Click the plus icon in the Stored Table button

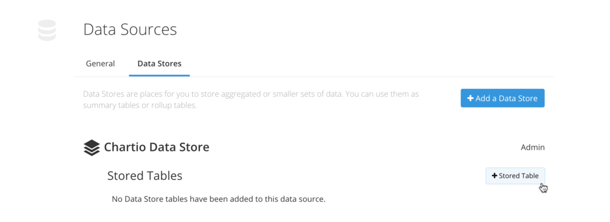click(495, 176)
